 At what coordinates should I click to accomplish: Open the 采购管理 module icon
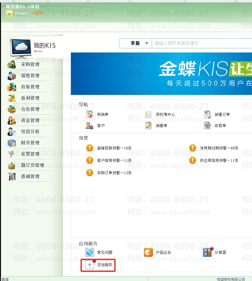point(12,64)
